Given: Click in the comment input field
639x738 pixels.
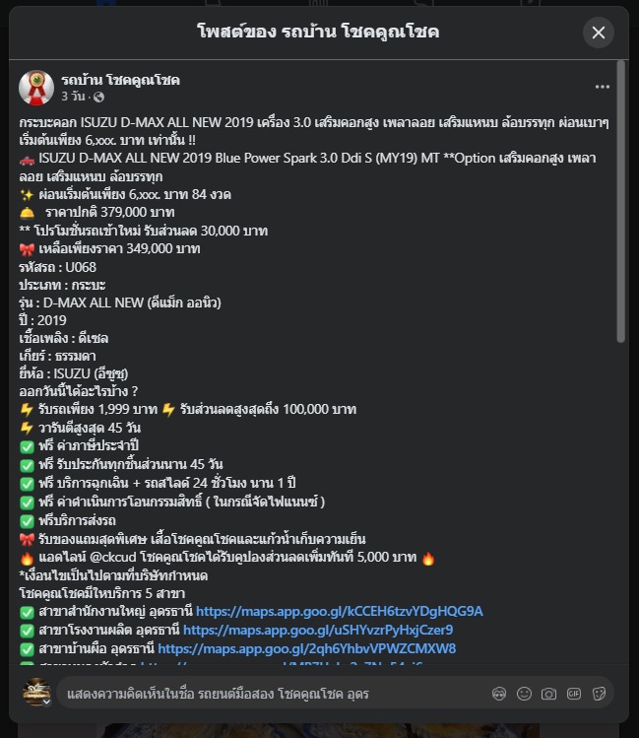Looking at the screenshot, I should tap(273, 694).
